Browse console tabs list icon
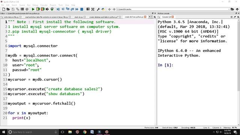 (x=159, y=17)
